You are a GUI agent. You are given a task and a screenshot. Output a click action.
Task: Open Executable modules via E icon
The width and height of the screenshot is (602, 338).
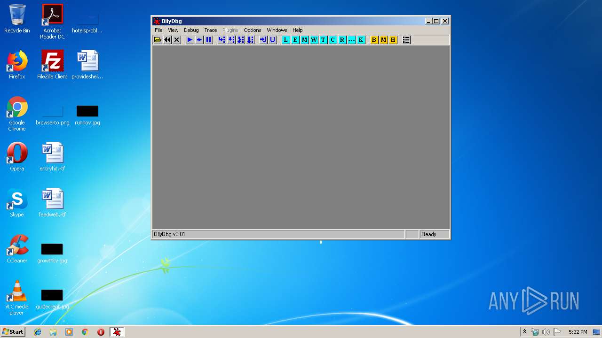click(295, 40)
